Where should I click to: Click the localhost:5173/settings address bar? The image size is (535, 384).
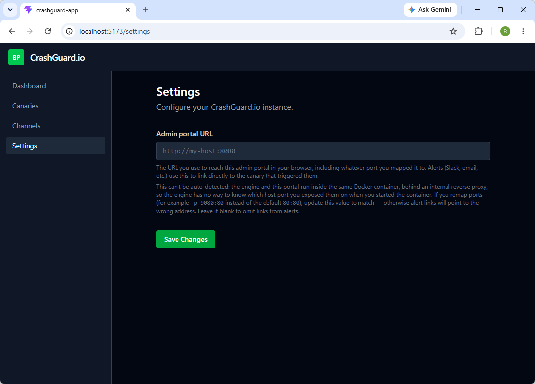coord(263,31)
